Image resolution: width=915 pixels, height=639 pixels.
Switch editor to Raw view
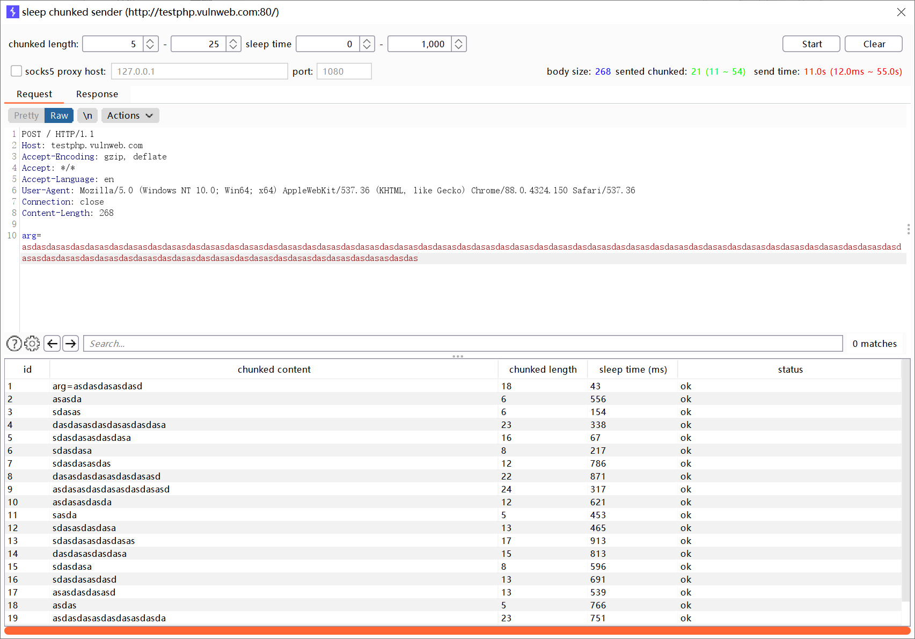pyautogui.click(x=59, y=115)
